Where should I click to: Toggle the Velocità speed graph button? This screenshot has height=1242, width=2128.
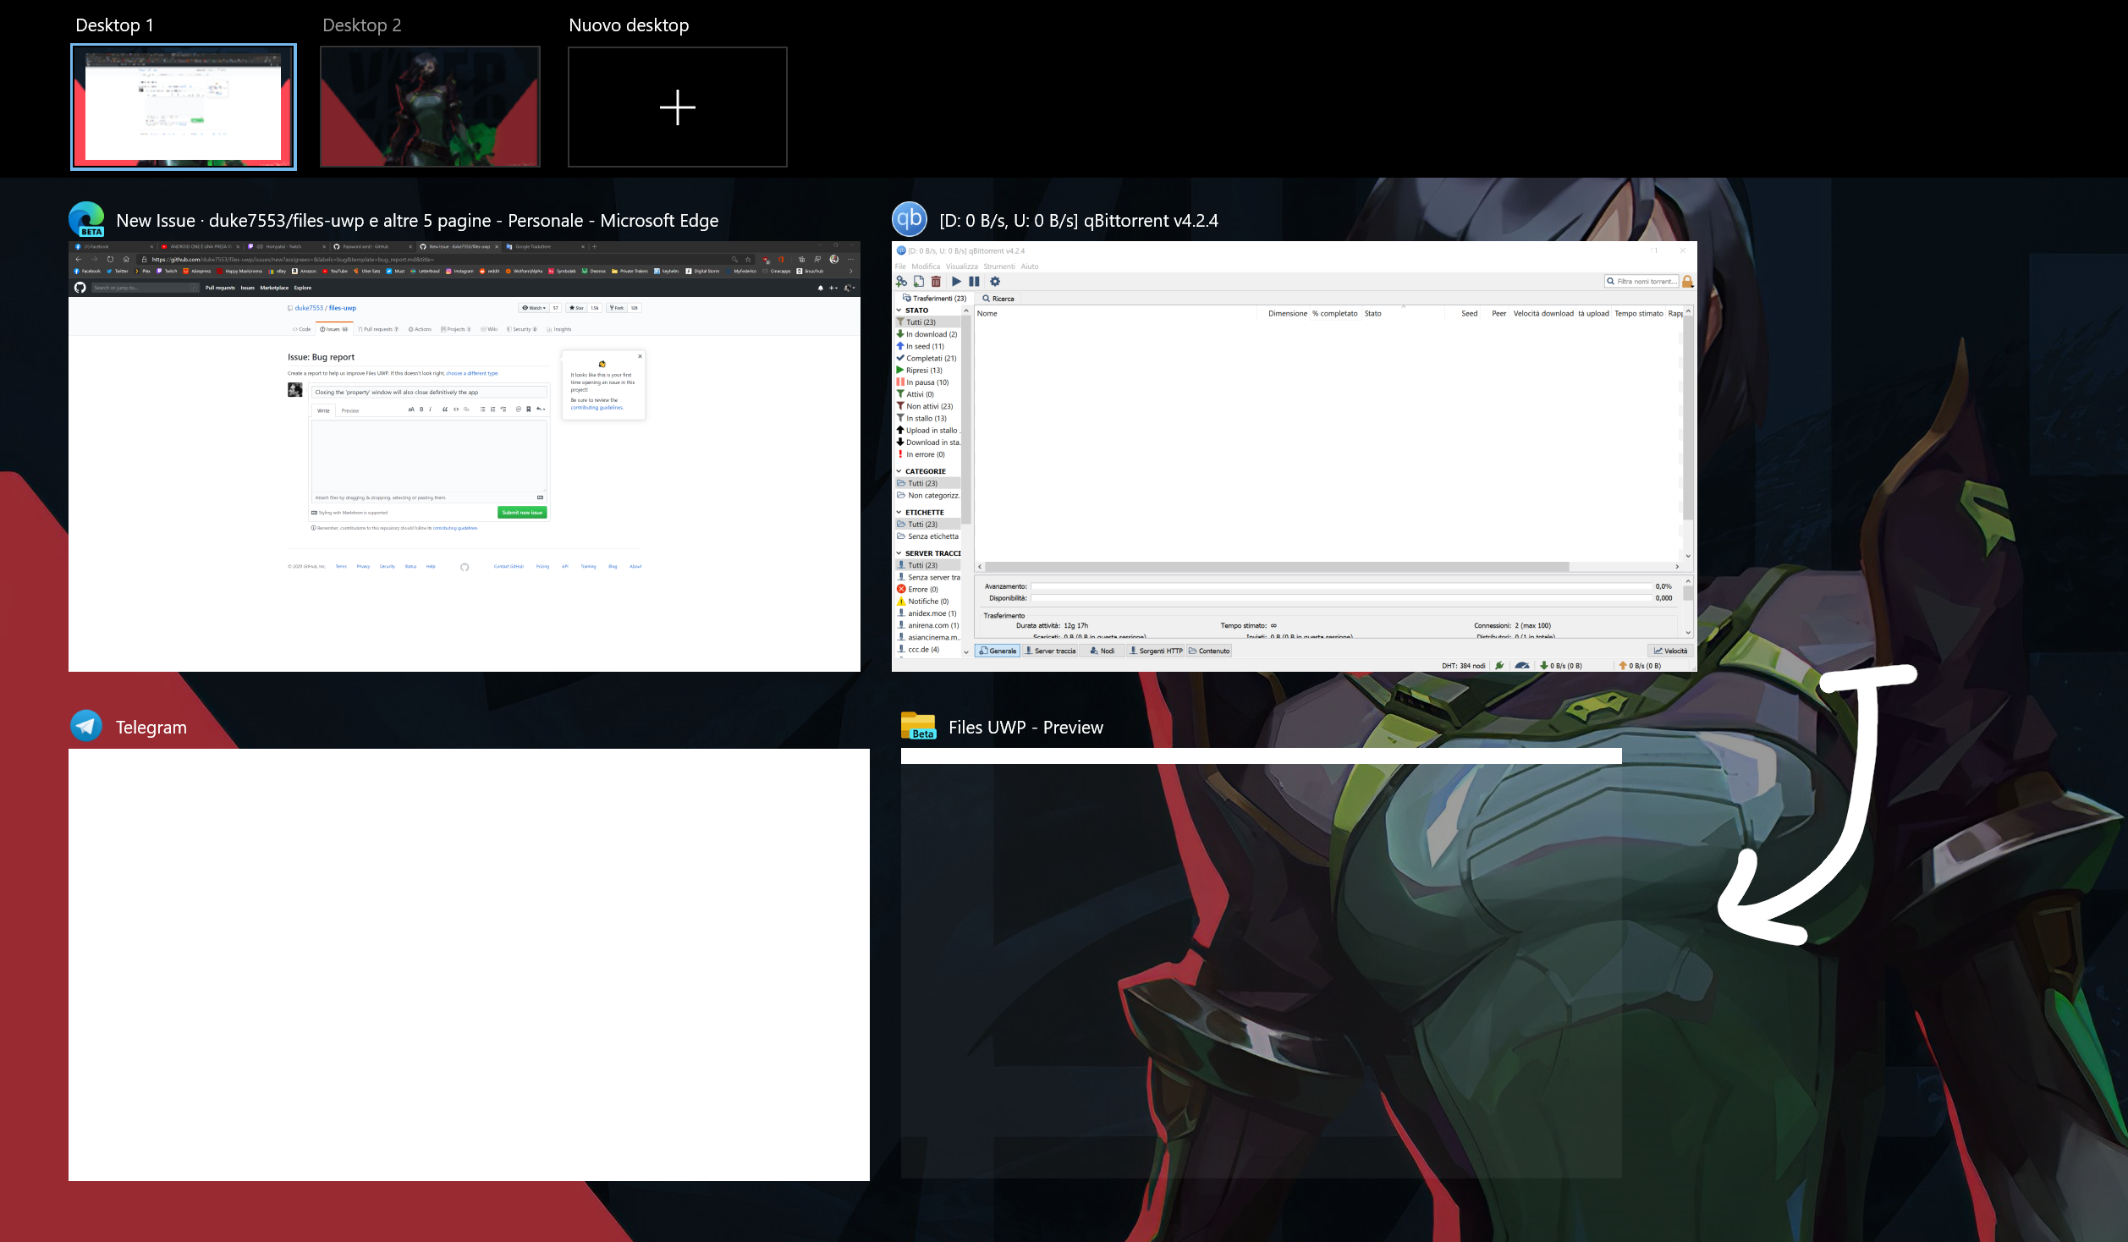coord(1670,651)
